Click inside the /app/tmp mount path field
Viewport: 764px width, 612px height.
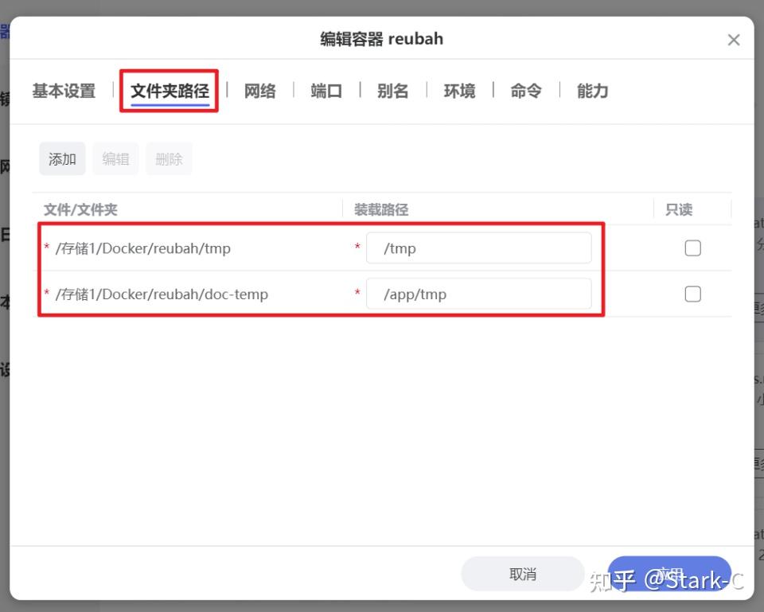(479, 294)
